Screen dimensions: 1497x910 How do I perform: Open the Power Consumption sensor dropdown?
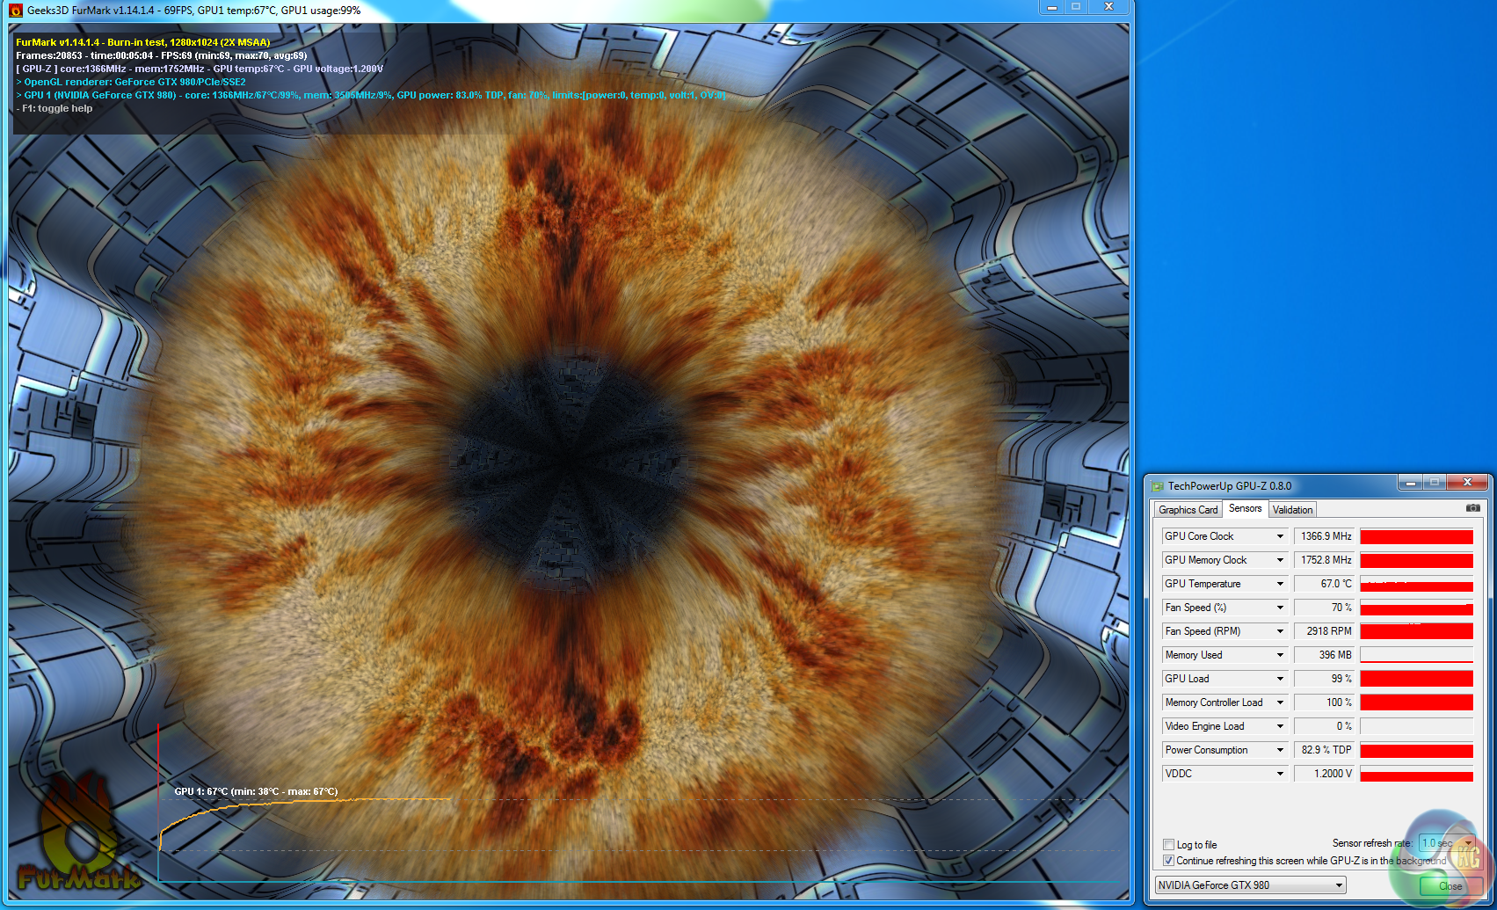click(x=1280, y=750)
